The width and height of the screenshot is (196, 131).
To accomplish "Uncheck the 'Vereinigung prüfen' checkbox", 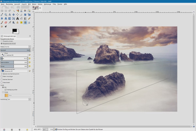I will (x=6, y=90).
